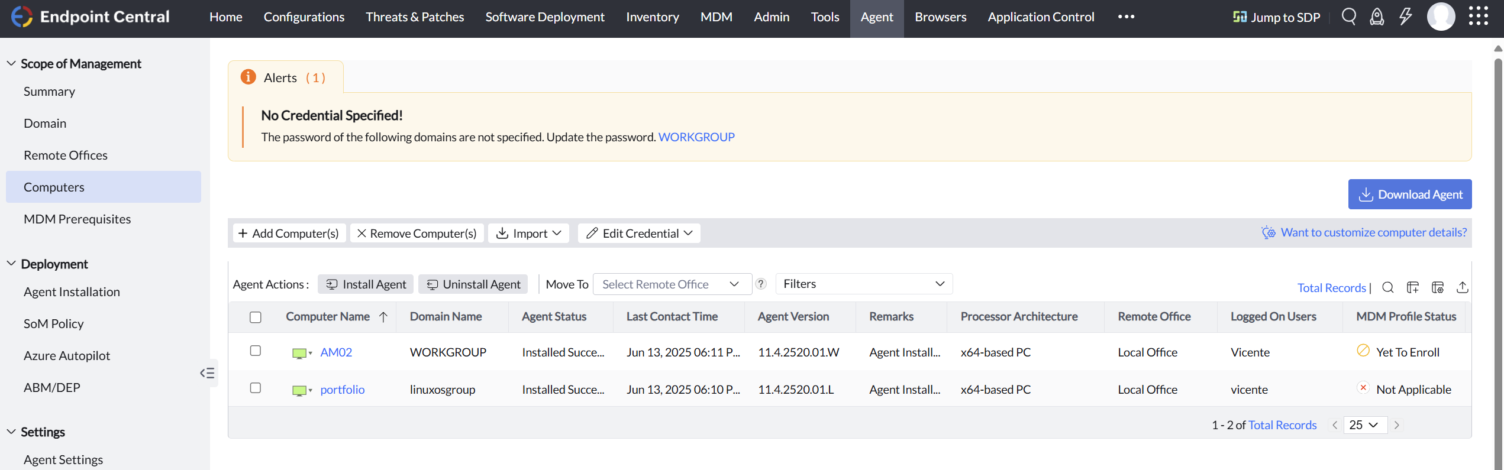Click the table settings icon

point(1438,287)
